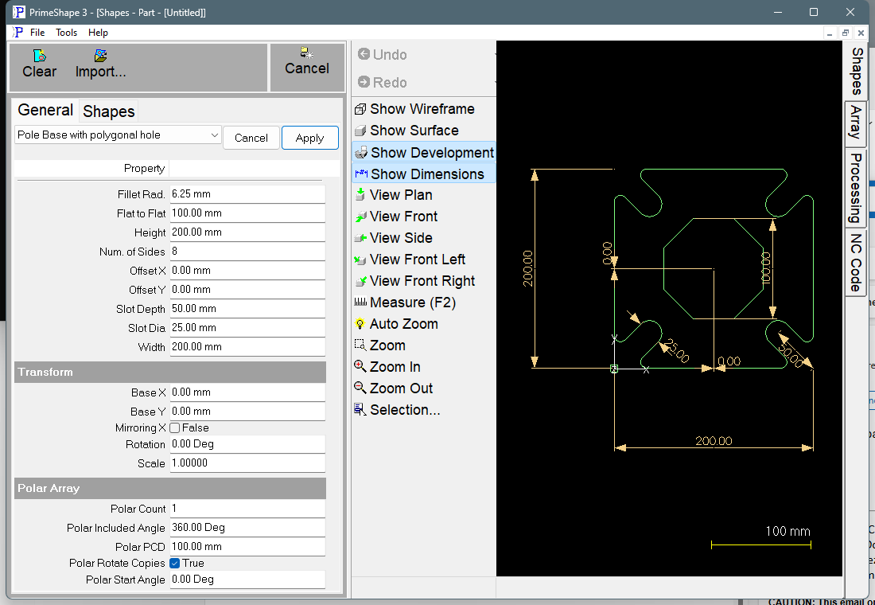Viewport: 875px width, 605px height.
Task: Switch to the Shapes tab
Action: point(109,111)
